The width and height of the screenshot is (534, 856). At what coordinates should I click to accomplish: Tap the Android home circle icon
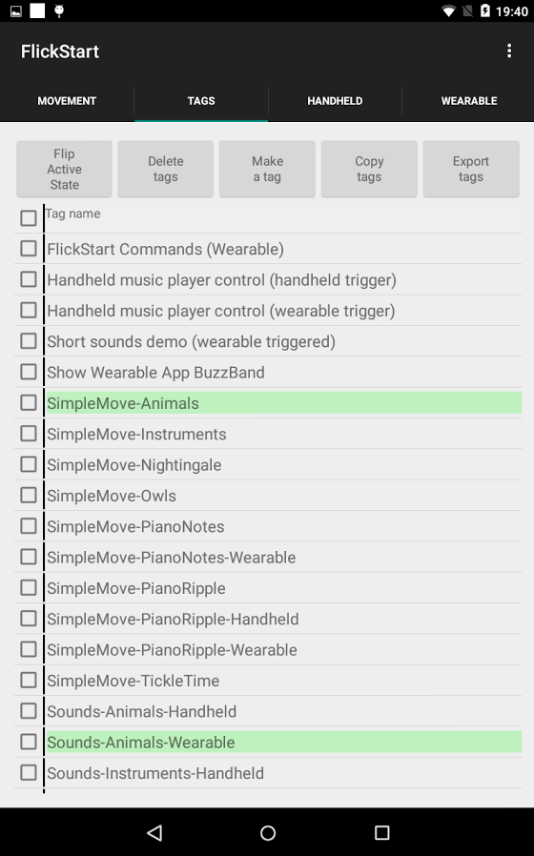[x=268, y=832]
